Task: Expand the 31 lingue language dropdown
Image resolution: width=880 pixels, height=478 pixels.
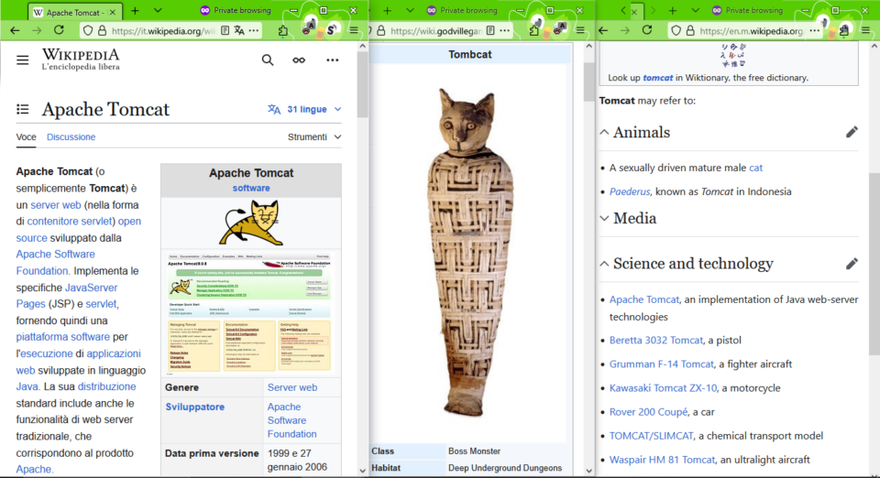Action: click(304, 109)
